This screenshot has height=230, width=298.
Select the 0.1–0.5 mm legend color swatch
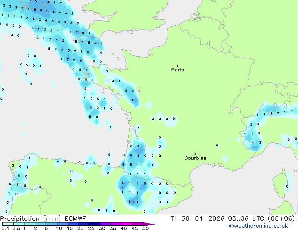pos(8,224)
